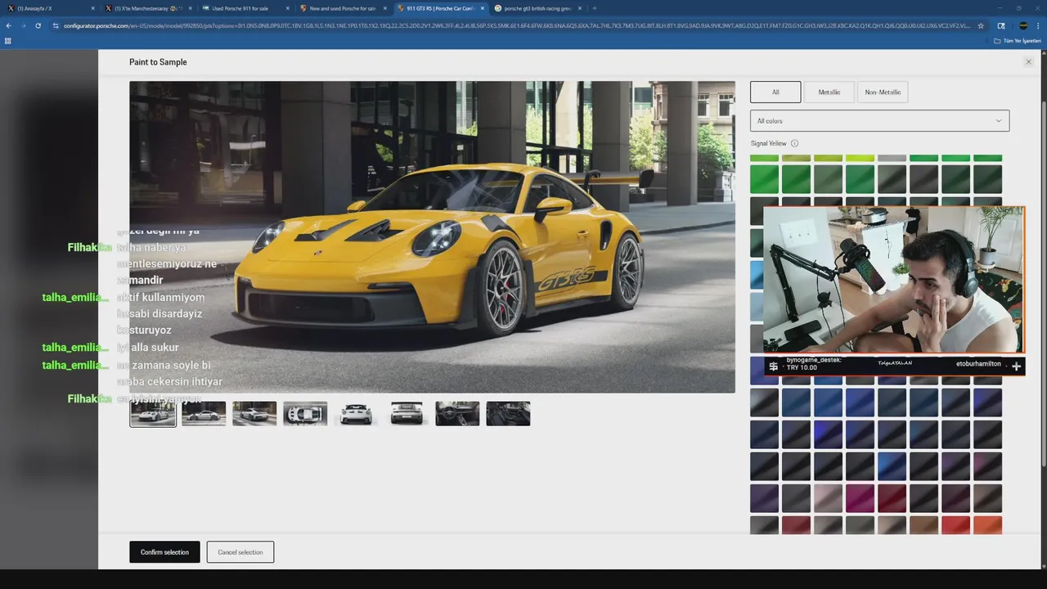The height and width of the screenshot is (589, 1047).
Task: Close the Paint to Sample dialog
Action: click(1028, 62)
